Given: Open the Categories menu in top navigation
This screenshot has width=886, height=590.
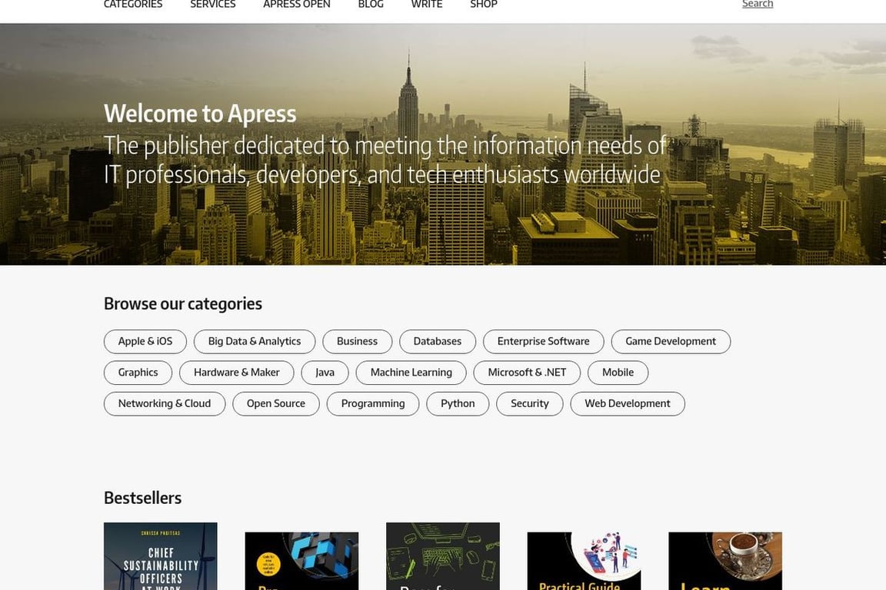Looking at the screenshot, I should click(x=133, y=5).
